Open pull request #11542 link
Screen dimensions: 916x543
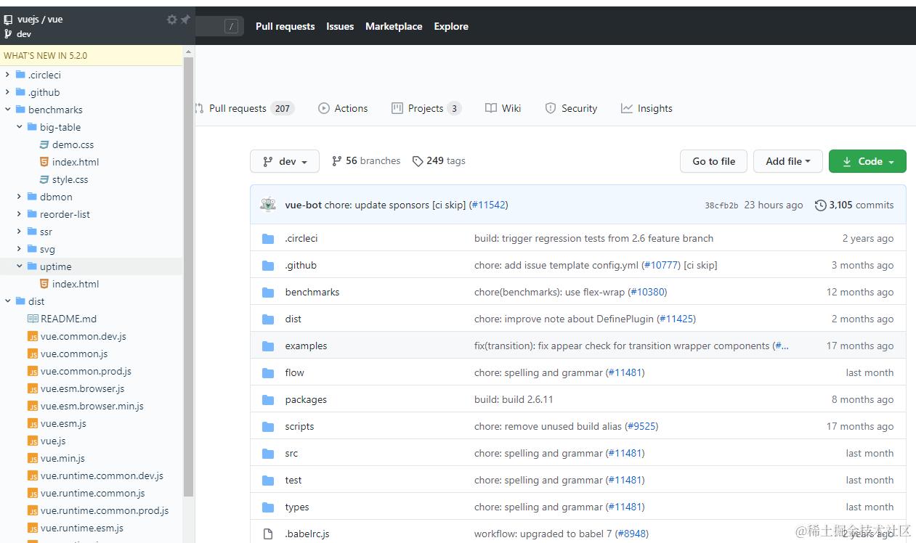tap(488, 205)
